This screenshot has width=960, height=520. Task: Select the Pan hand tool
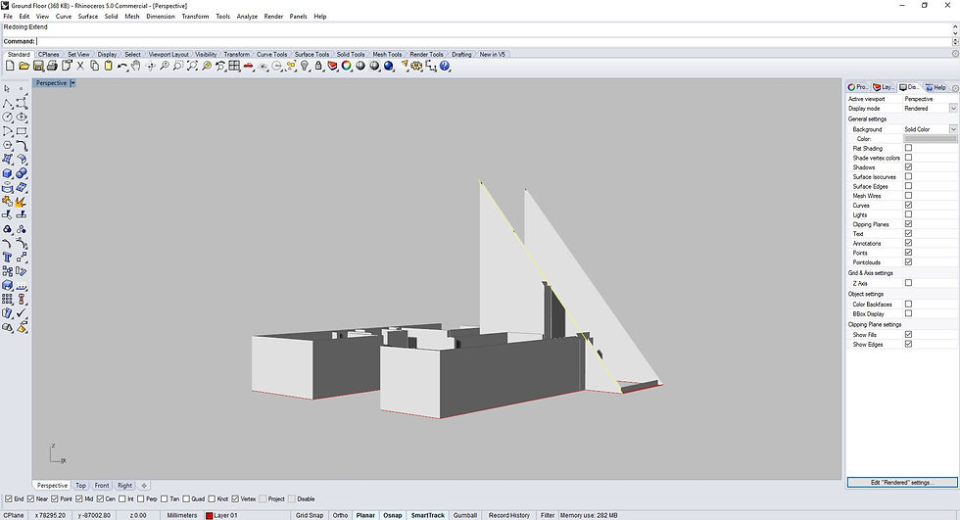[136, 66]
